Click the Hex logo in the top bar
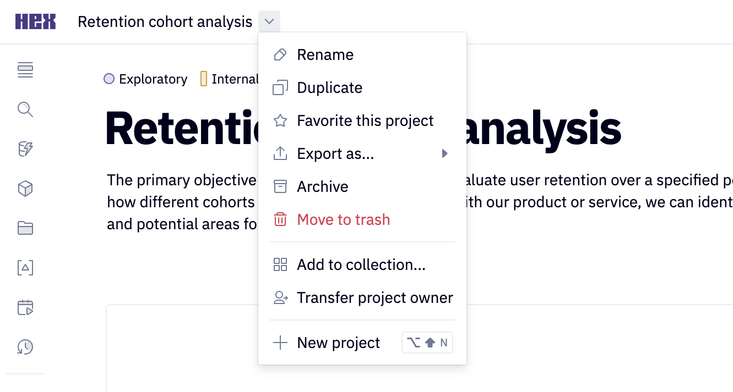The image size is (733, 392). 35,21
